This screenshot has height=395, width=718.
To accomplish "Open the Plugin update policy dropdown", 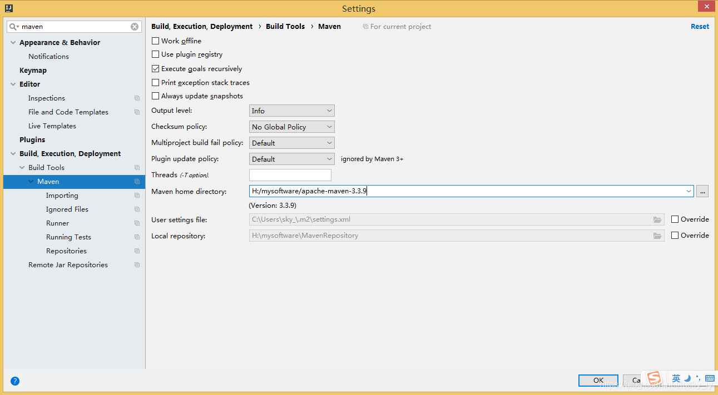I will 292,159.
